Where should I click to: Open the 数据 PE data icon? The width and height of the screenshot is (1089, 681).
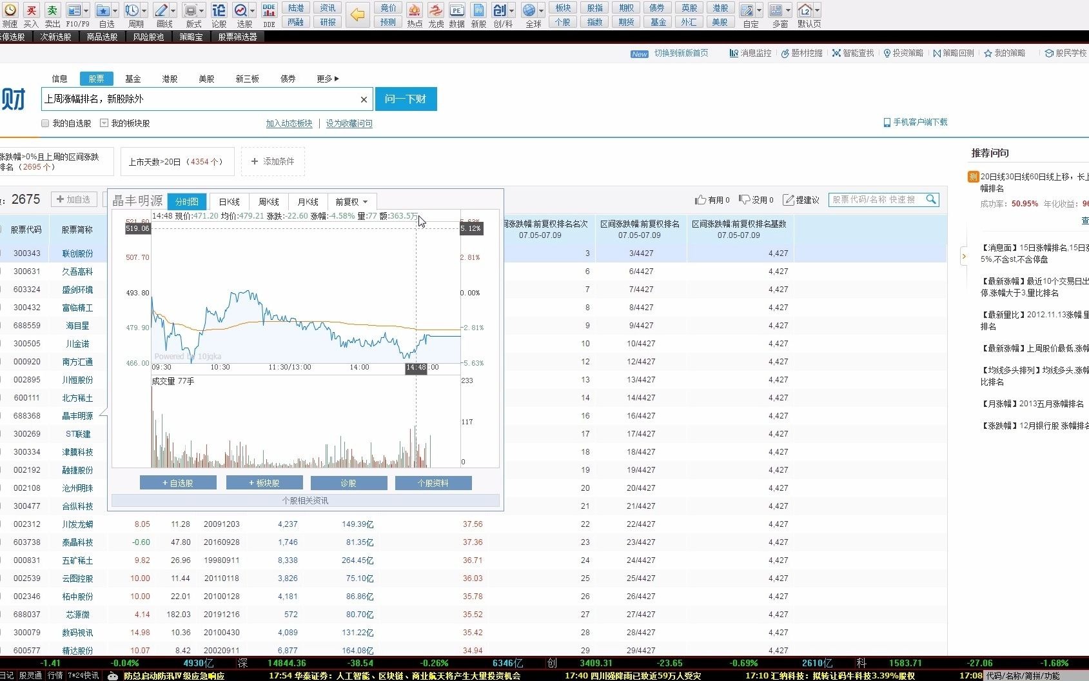(456, 10)
